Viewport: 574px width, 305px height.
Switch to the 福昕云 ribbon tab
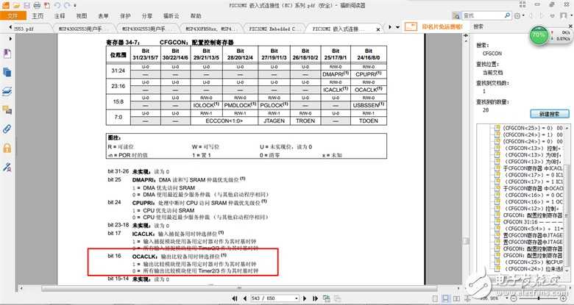(x=171, y=15)
